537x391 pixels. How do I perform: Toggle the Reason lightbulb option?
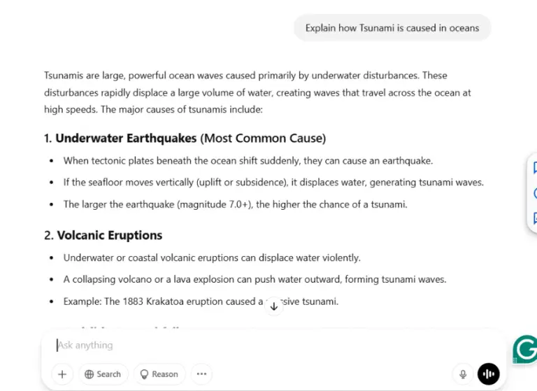pos(159,374)
